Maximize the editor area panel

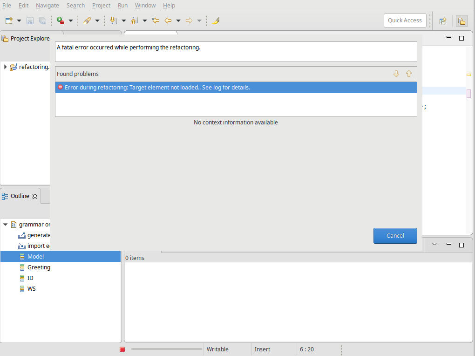point(461,38)
